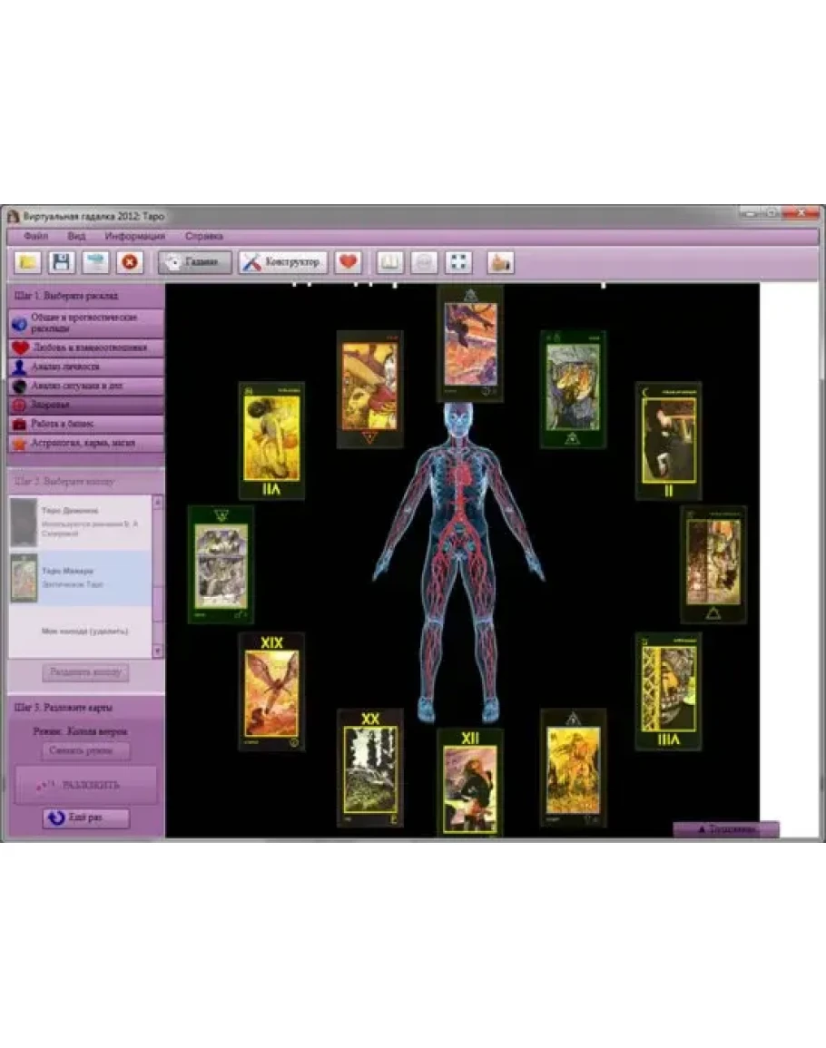The height and width of the screenshot is (1048, 826).
Task: Switch to Конструктор mode
Action: click(x=283, y=262)
